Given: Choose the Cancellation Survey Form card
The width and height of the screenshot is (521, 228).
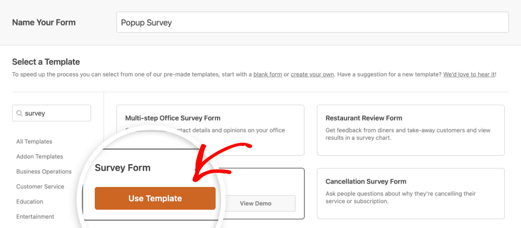Looking at the screenshot, I should pyautogui.click(x=411, y=193).
